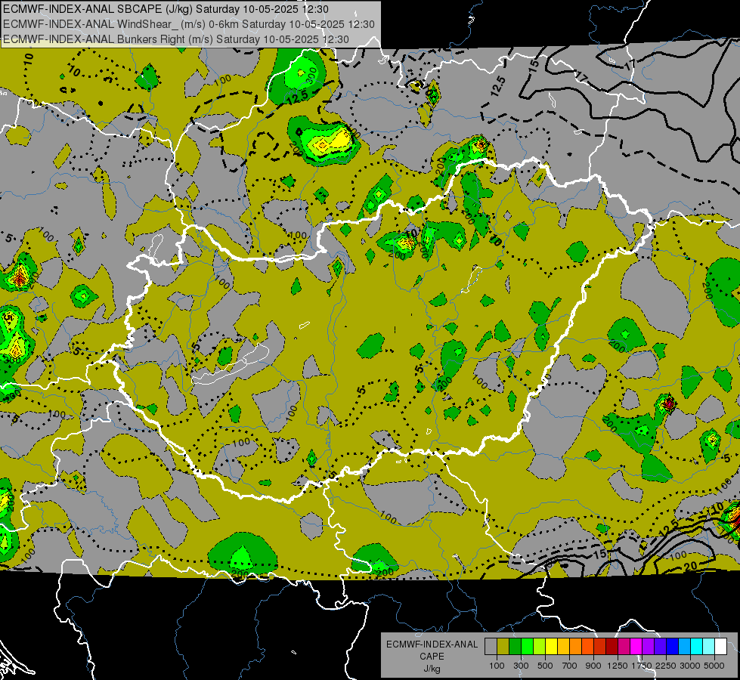The image size is (740, 680).
Task: Click the pure blue legend swatch
Action: coord(673,646)
